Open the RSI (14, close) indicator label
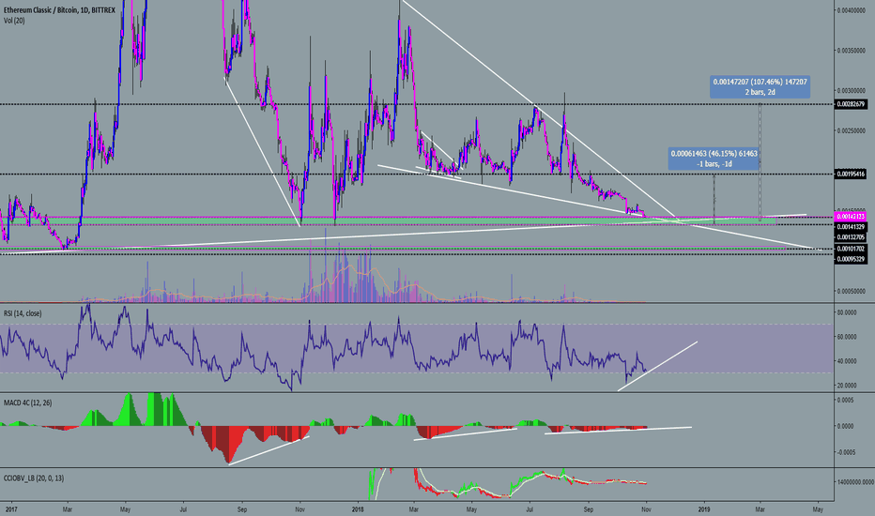This screenshot has height=516, width=875. pyautogui.click(x=23, y=313)
